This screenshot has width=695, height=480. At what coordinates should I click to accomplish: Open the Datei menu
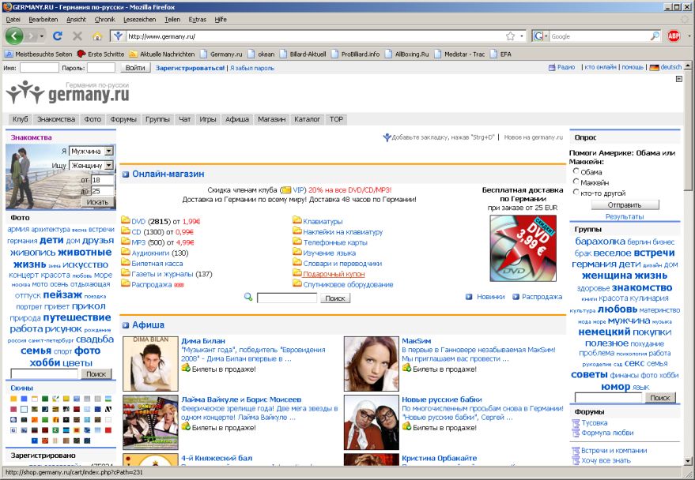(x=13, y=20)
